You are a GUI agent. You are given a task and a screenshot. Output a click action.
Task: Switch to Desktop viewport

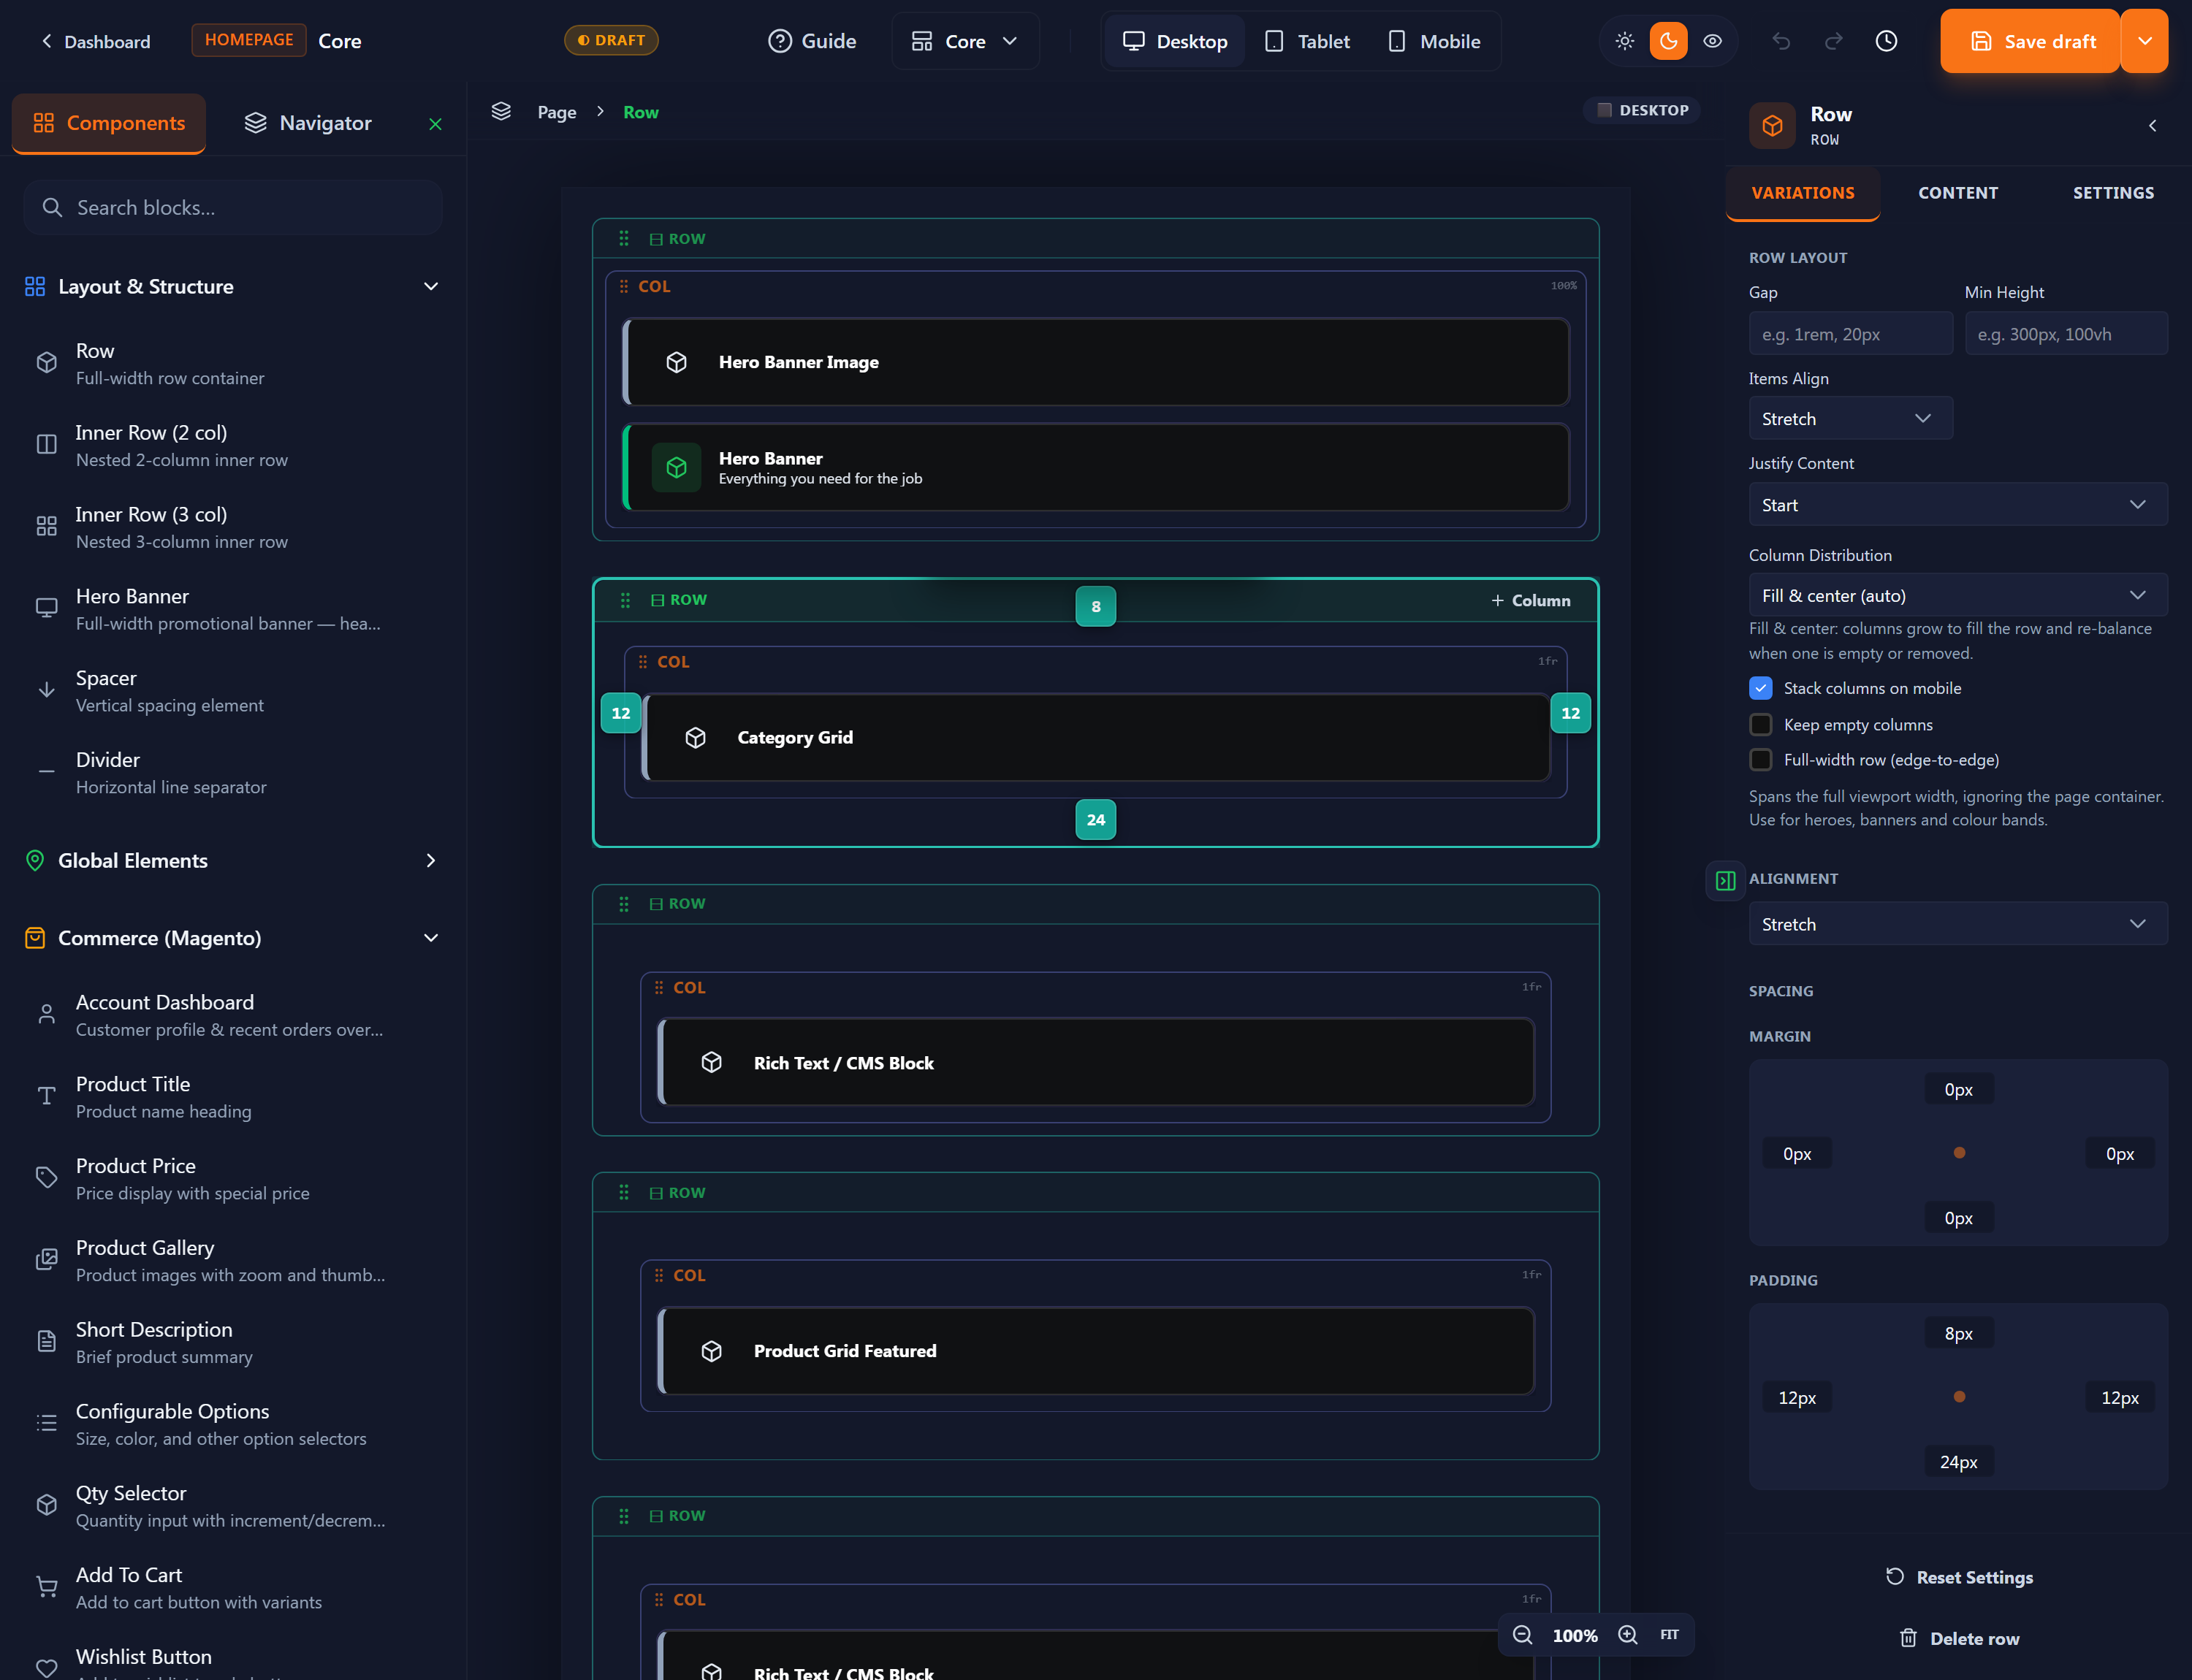[x=1174, y=41]
